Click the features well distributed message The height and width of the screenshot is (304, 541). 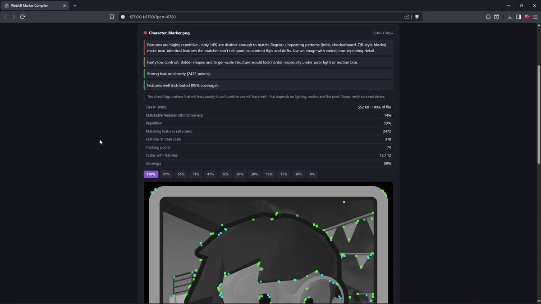[268, 85]
